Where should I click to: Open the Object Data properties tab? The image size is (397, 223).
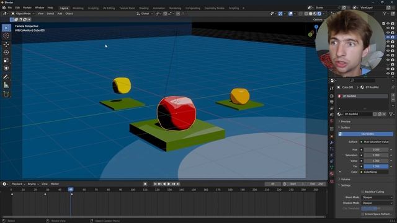point(332,167)
